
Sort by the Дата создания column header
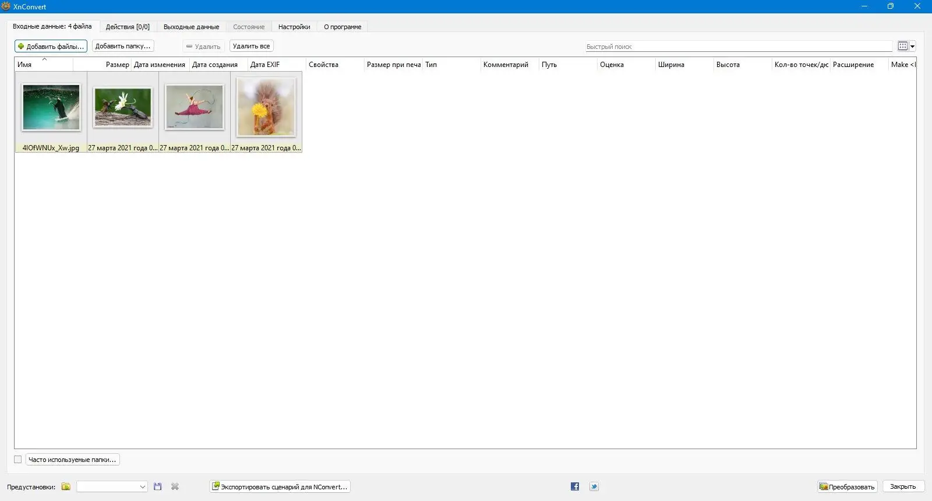219,64
